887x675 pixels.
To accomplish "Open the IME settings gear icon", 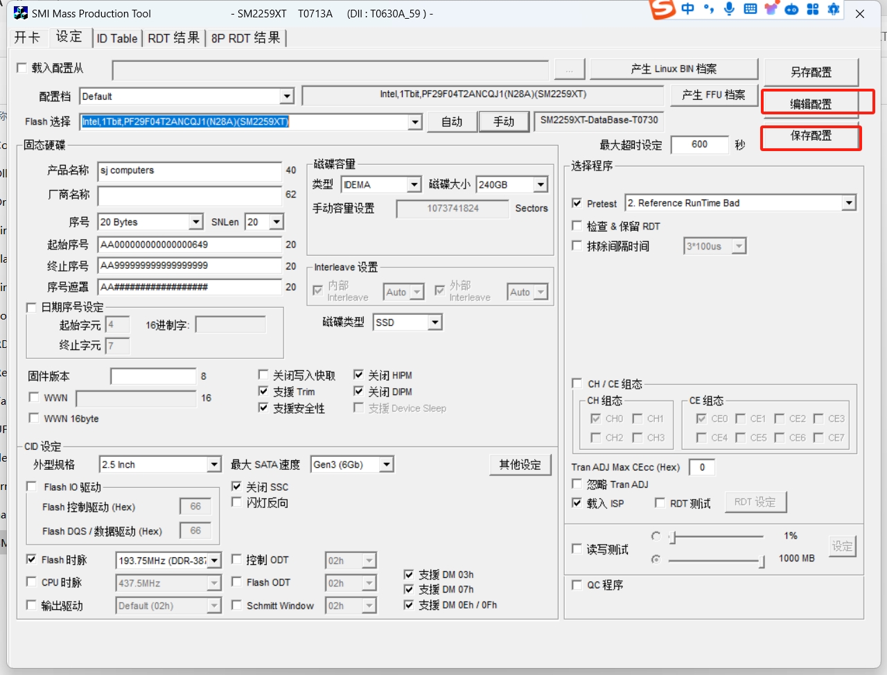I will pos(834,9).
